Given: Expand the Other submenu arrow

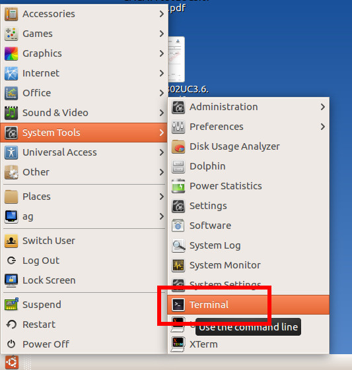Looking at the screenshot, I should pyautogui.click(x=162, y=172).
